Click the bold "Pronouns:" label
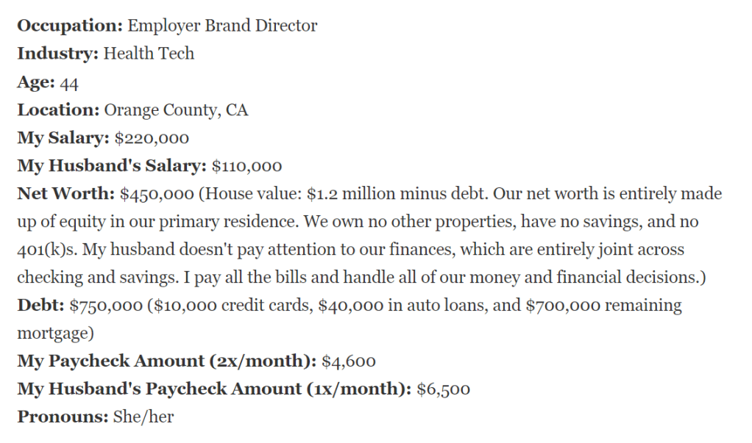The width and height of the screenshot is (752, 443). pos(63,417)
